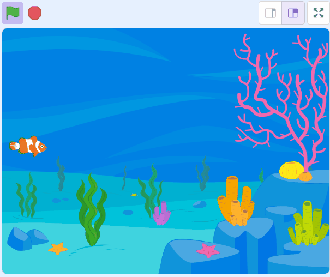
Task: Click the orange starfish on the sand
Action: coord(58,249)
